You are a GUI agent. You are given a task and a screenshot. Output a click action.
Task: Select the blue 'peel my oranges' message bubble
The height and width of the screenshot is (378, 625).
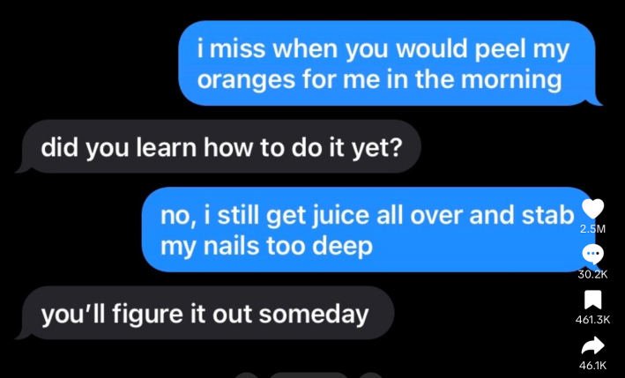(x=391, y=63)
